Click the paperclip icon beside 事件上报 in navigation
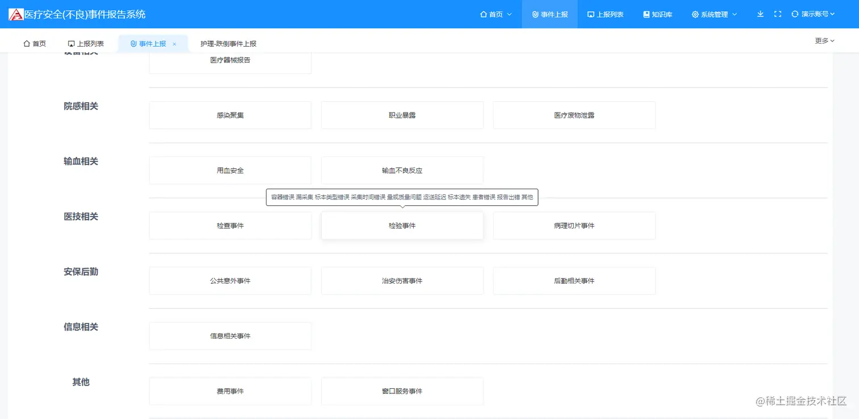Screen dimensions: 859x419 click(535, 14)
